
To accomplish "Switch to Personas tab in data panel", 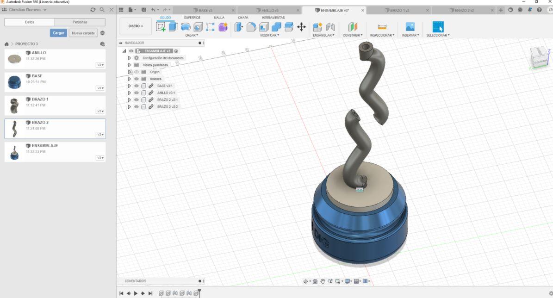I will click(80, 22).
